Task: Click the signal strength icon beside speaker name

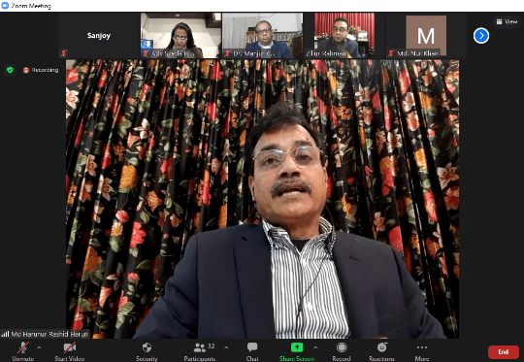Action: coord(5,334)
